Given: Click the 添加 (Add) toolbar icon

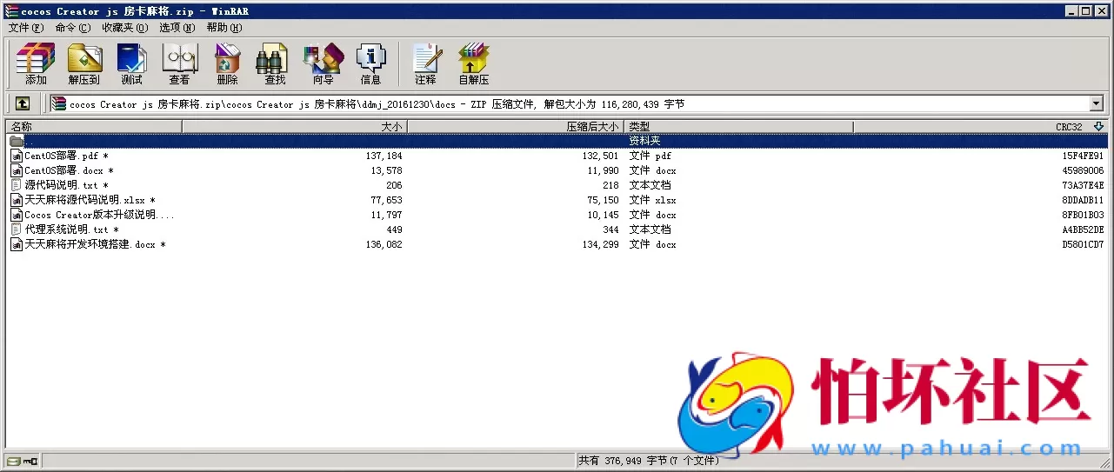Looking at the screenshot, I should [36, 58].
